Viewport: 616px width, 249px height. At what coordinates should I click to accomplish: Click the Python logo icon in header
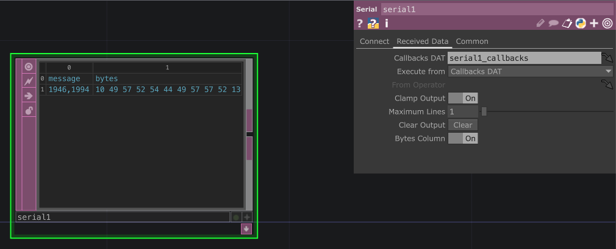coord(581,24)
